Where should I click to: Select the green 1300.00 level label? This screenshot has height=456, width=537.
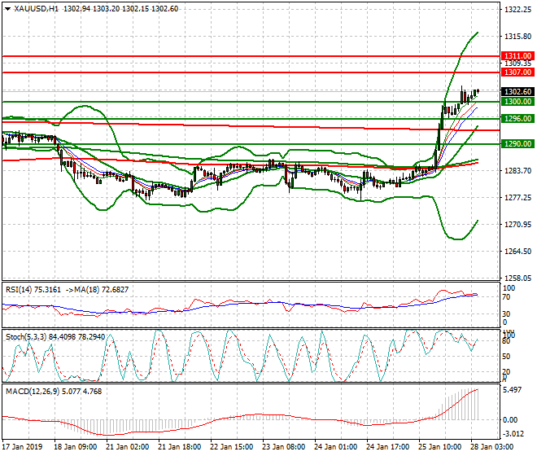tap(517, 102)
